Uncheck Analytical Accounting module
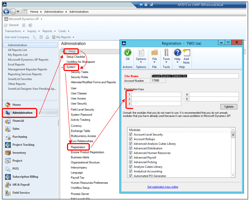The height and width of the screenshot is (201, 250). [x=130, y=171]
